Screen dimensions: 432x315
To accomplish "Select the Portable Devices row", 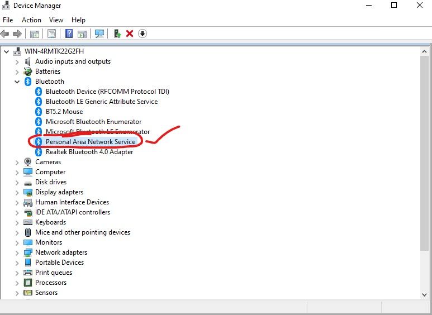I will (x=59, y=262).
